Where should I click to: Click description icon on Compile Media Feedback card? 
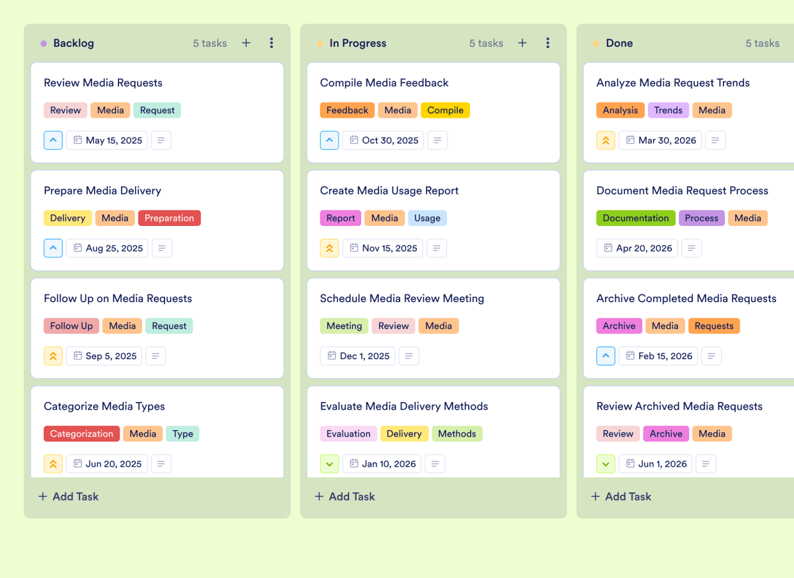click(x=437, y=140)
